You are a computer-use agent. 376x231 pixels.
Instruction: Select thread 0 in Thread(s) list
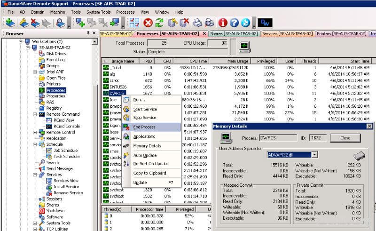point(157,215)
